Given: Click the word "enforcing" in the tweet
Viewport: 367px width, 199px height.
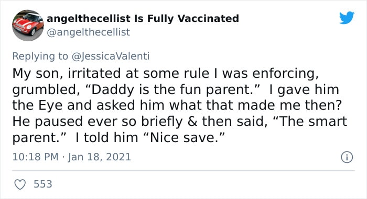Looking at the screenshot, I should (285, 74).
